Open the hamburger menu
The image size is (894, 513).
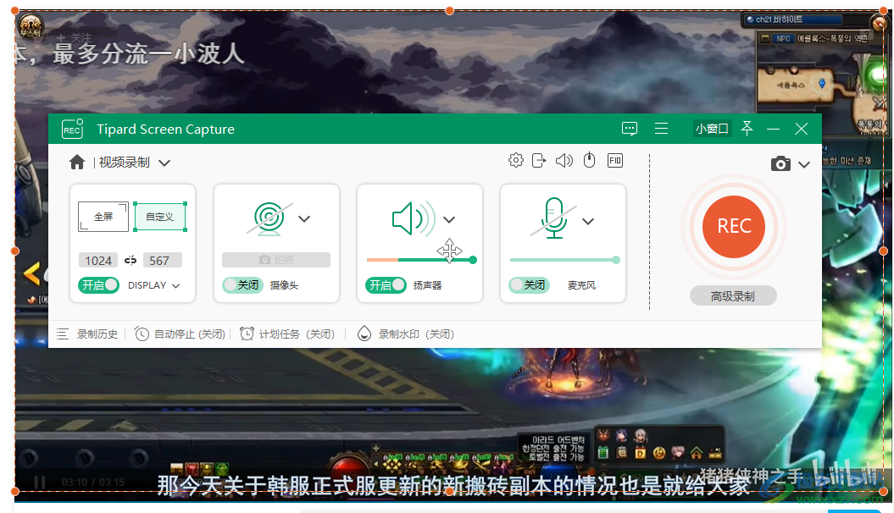pyautogui.click(x=661, y=129)
